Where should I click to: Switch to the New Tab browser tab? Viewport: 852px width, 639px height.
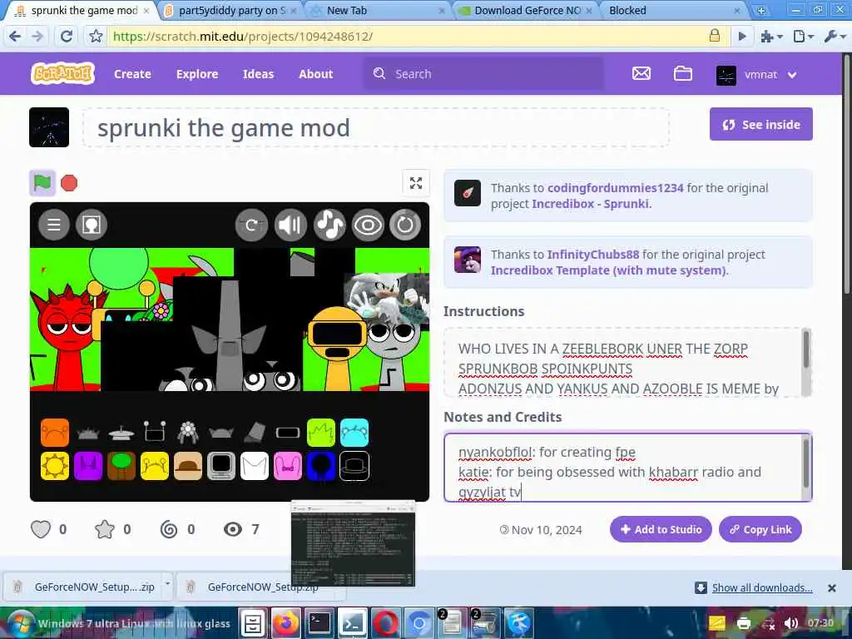(376, 10)
